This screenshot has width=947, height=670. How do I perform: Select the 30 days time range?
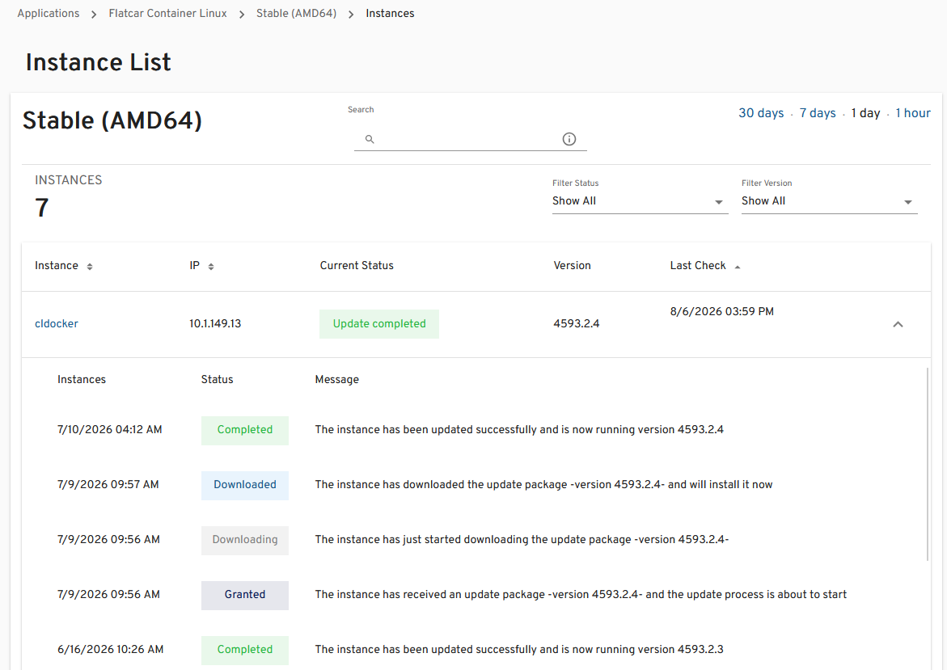(761, 113)
